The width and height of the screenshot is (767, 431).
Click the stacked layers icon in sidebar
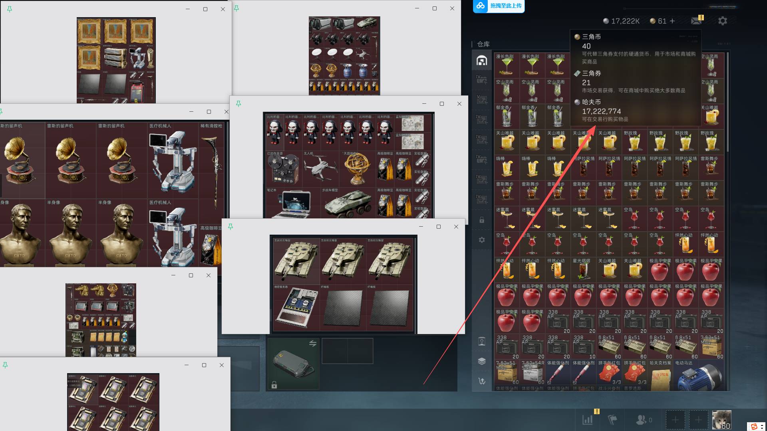(482, 361)
